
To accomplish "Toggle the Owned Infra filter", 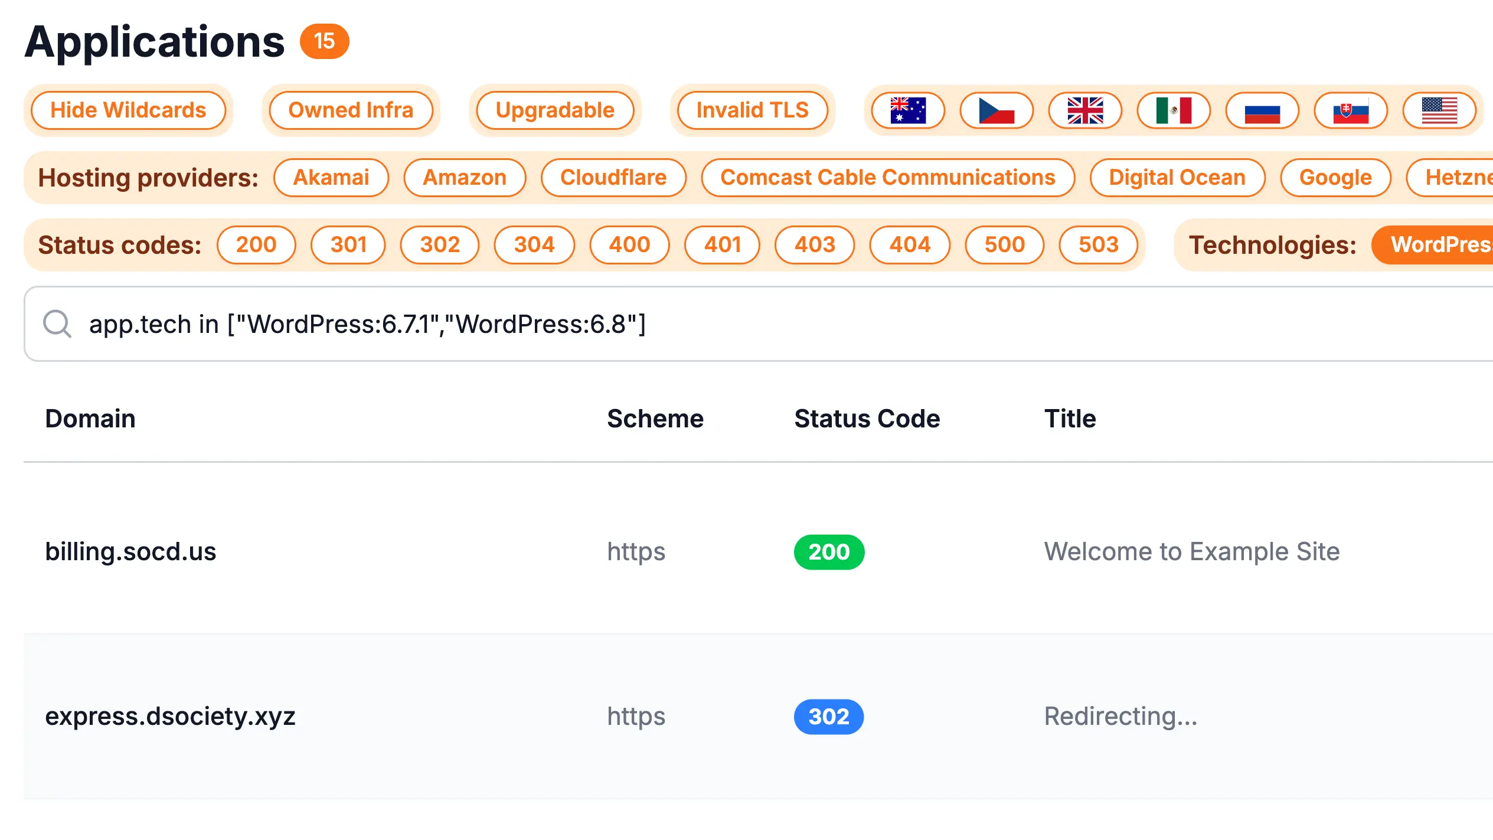I will (x=351, y=110).
